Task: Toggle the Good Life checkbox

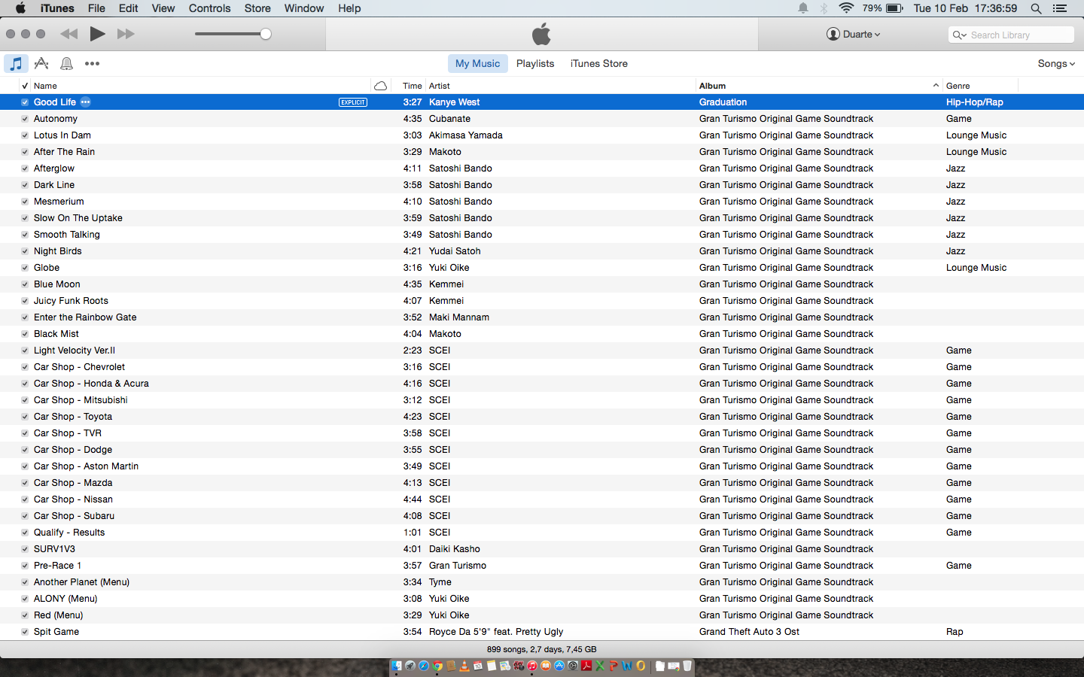Action: click(x=25, y=102)
